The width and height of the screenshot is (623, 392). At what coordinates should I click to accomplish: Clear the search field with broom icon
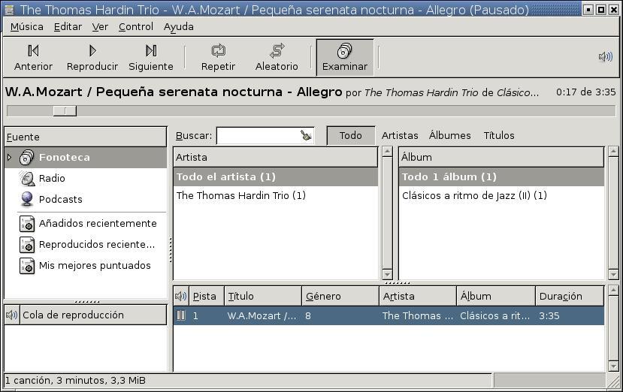306,135
